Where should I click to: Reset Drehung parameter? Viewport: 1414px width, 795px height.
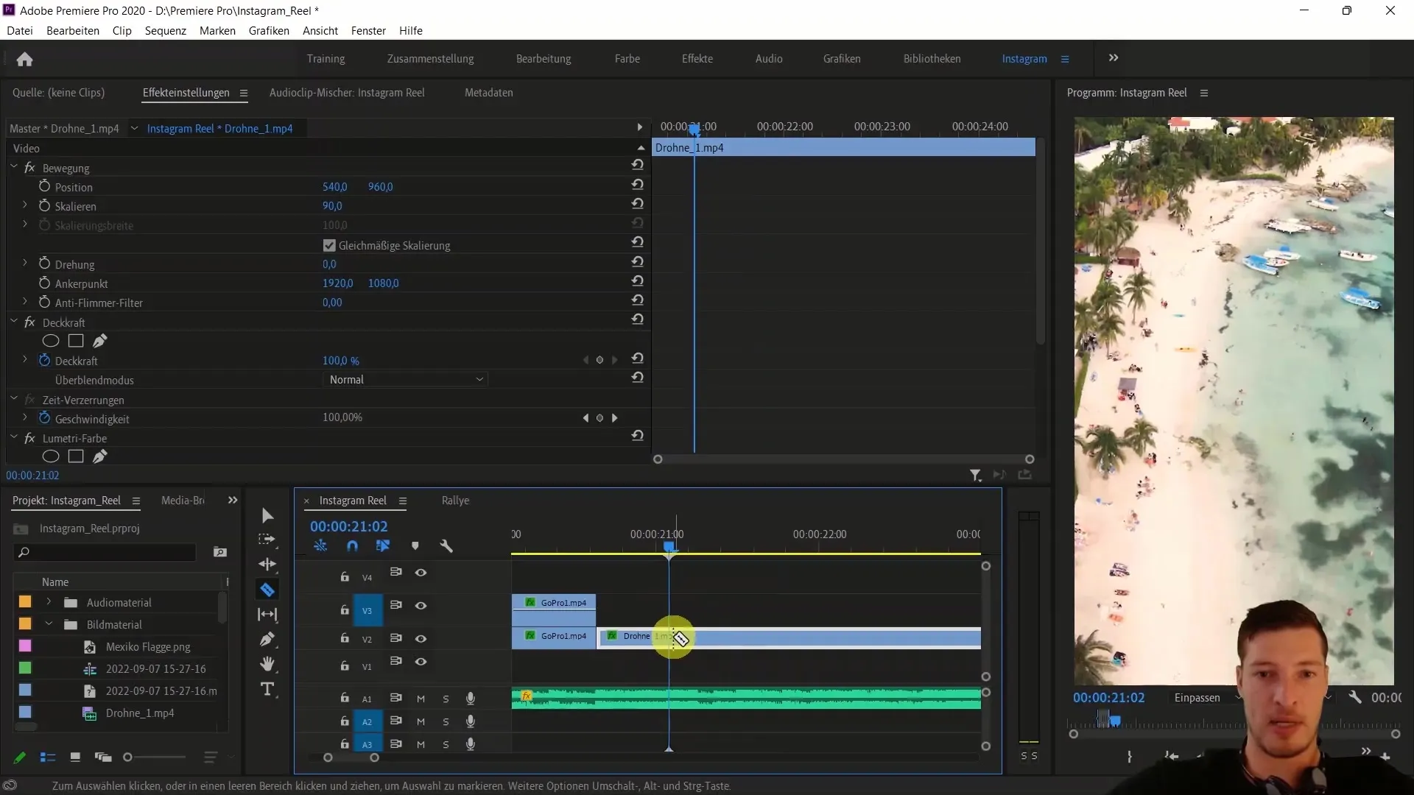638,262
